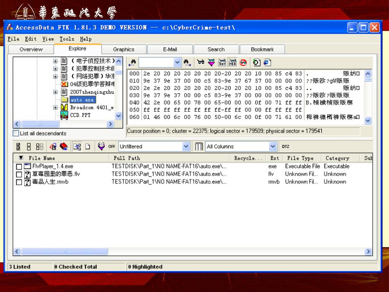Click the File Type column header
389x292 pixels.
(x=302, y=158)
